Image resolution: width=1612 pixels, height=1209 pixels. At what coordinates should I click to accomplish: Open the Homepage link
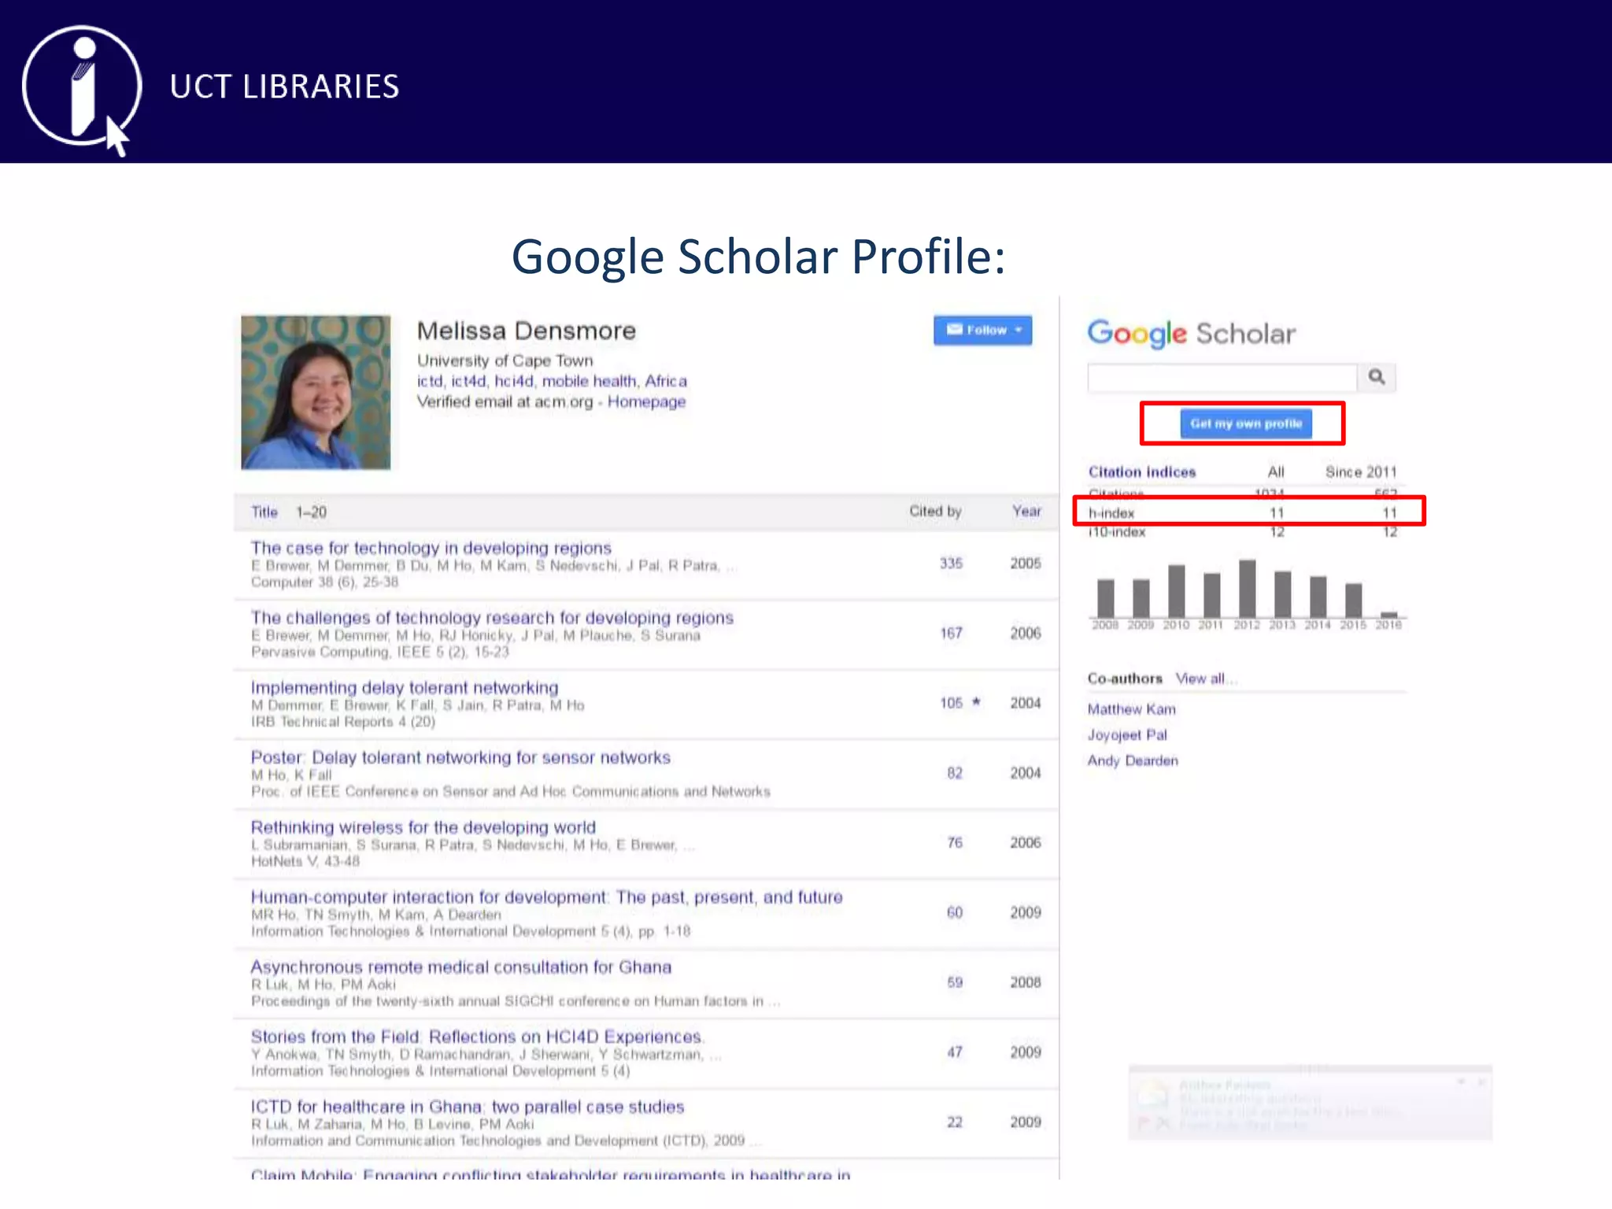(x=645, y=401)
